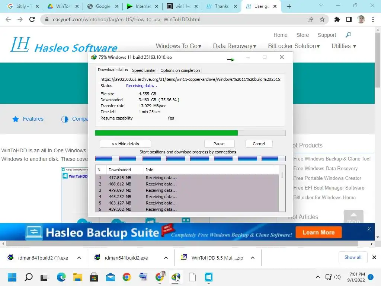Click the browser forward arrow

[20, 19]
